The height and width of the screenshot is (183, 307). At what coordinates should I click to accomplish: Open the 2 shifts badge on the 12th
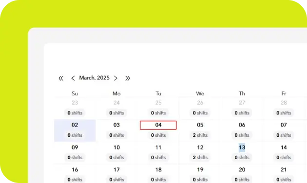coord(200,157)
